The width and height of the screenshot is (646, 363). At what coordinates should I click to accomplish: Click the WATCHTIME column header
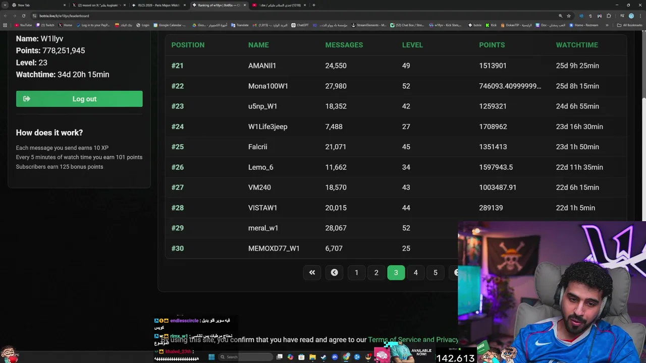pyautogui.click(x=577, y=45)
